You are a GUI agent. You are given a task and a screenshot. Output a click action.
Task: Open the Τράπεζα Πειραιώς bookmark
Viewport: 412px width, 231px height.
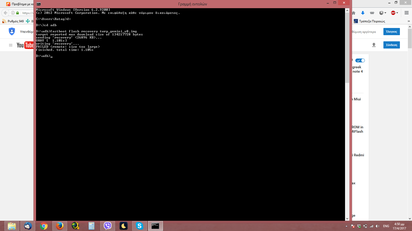[370, 21]
